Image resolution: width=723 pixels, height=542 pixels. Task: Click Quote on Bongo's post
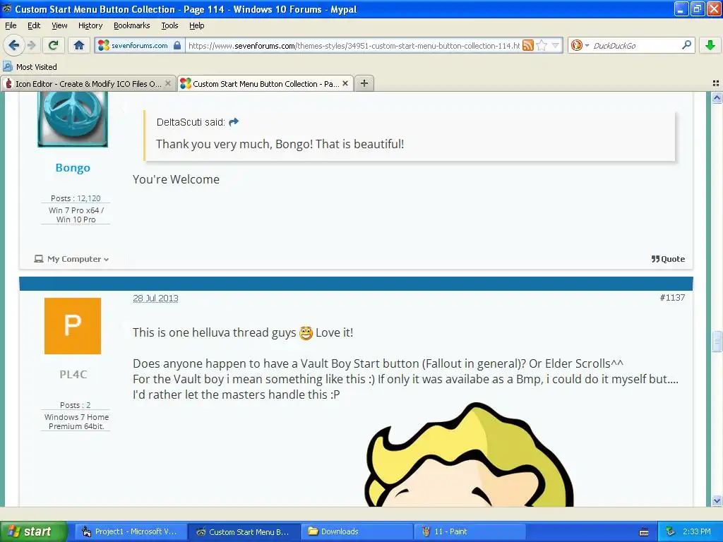(x=668, y=259)
